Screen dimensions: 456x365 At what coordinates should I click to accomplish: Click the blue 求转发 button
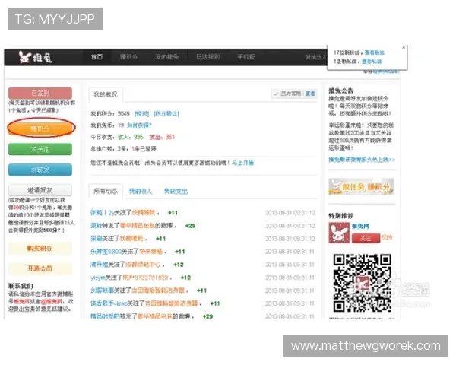pyautogui.click(x=40, y=170)
